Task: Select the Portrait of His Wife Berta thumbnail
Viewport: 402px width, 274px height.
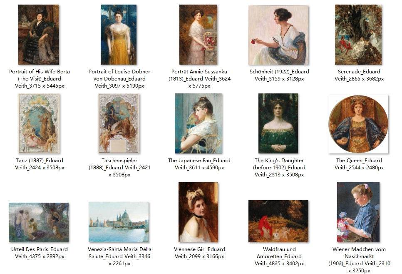Action: (39, 35)
